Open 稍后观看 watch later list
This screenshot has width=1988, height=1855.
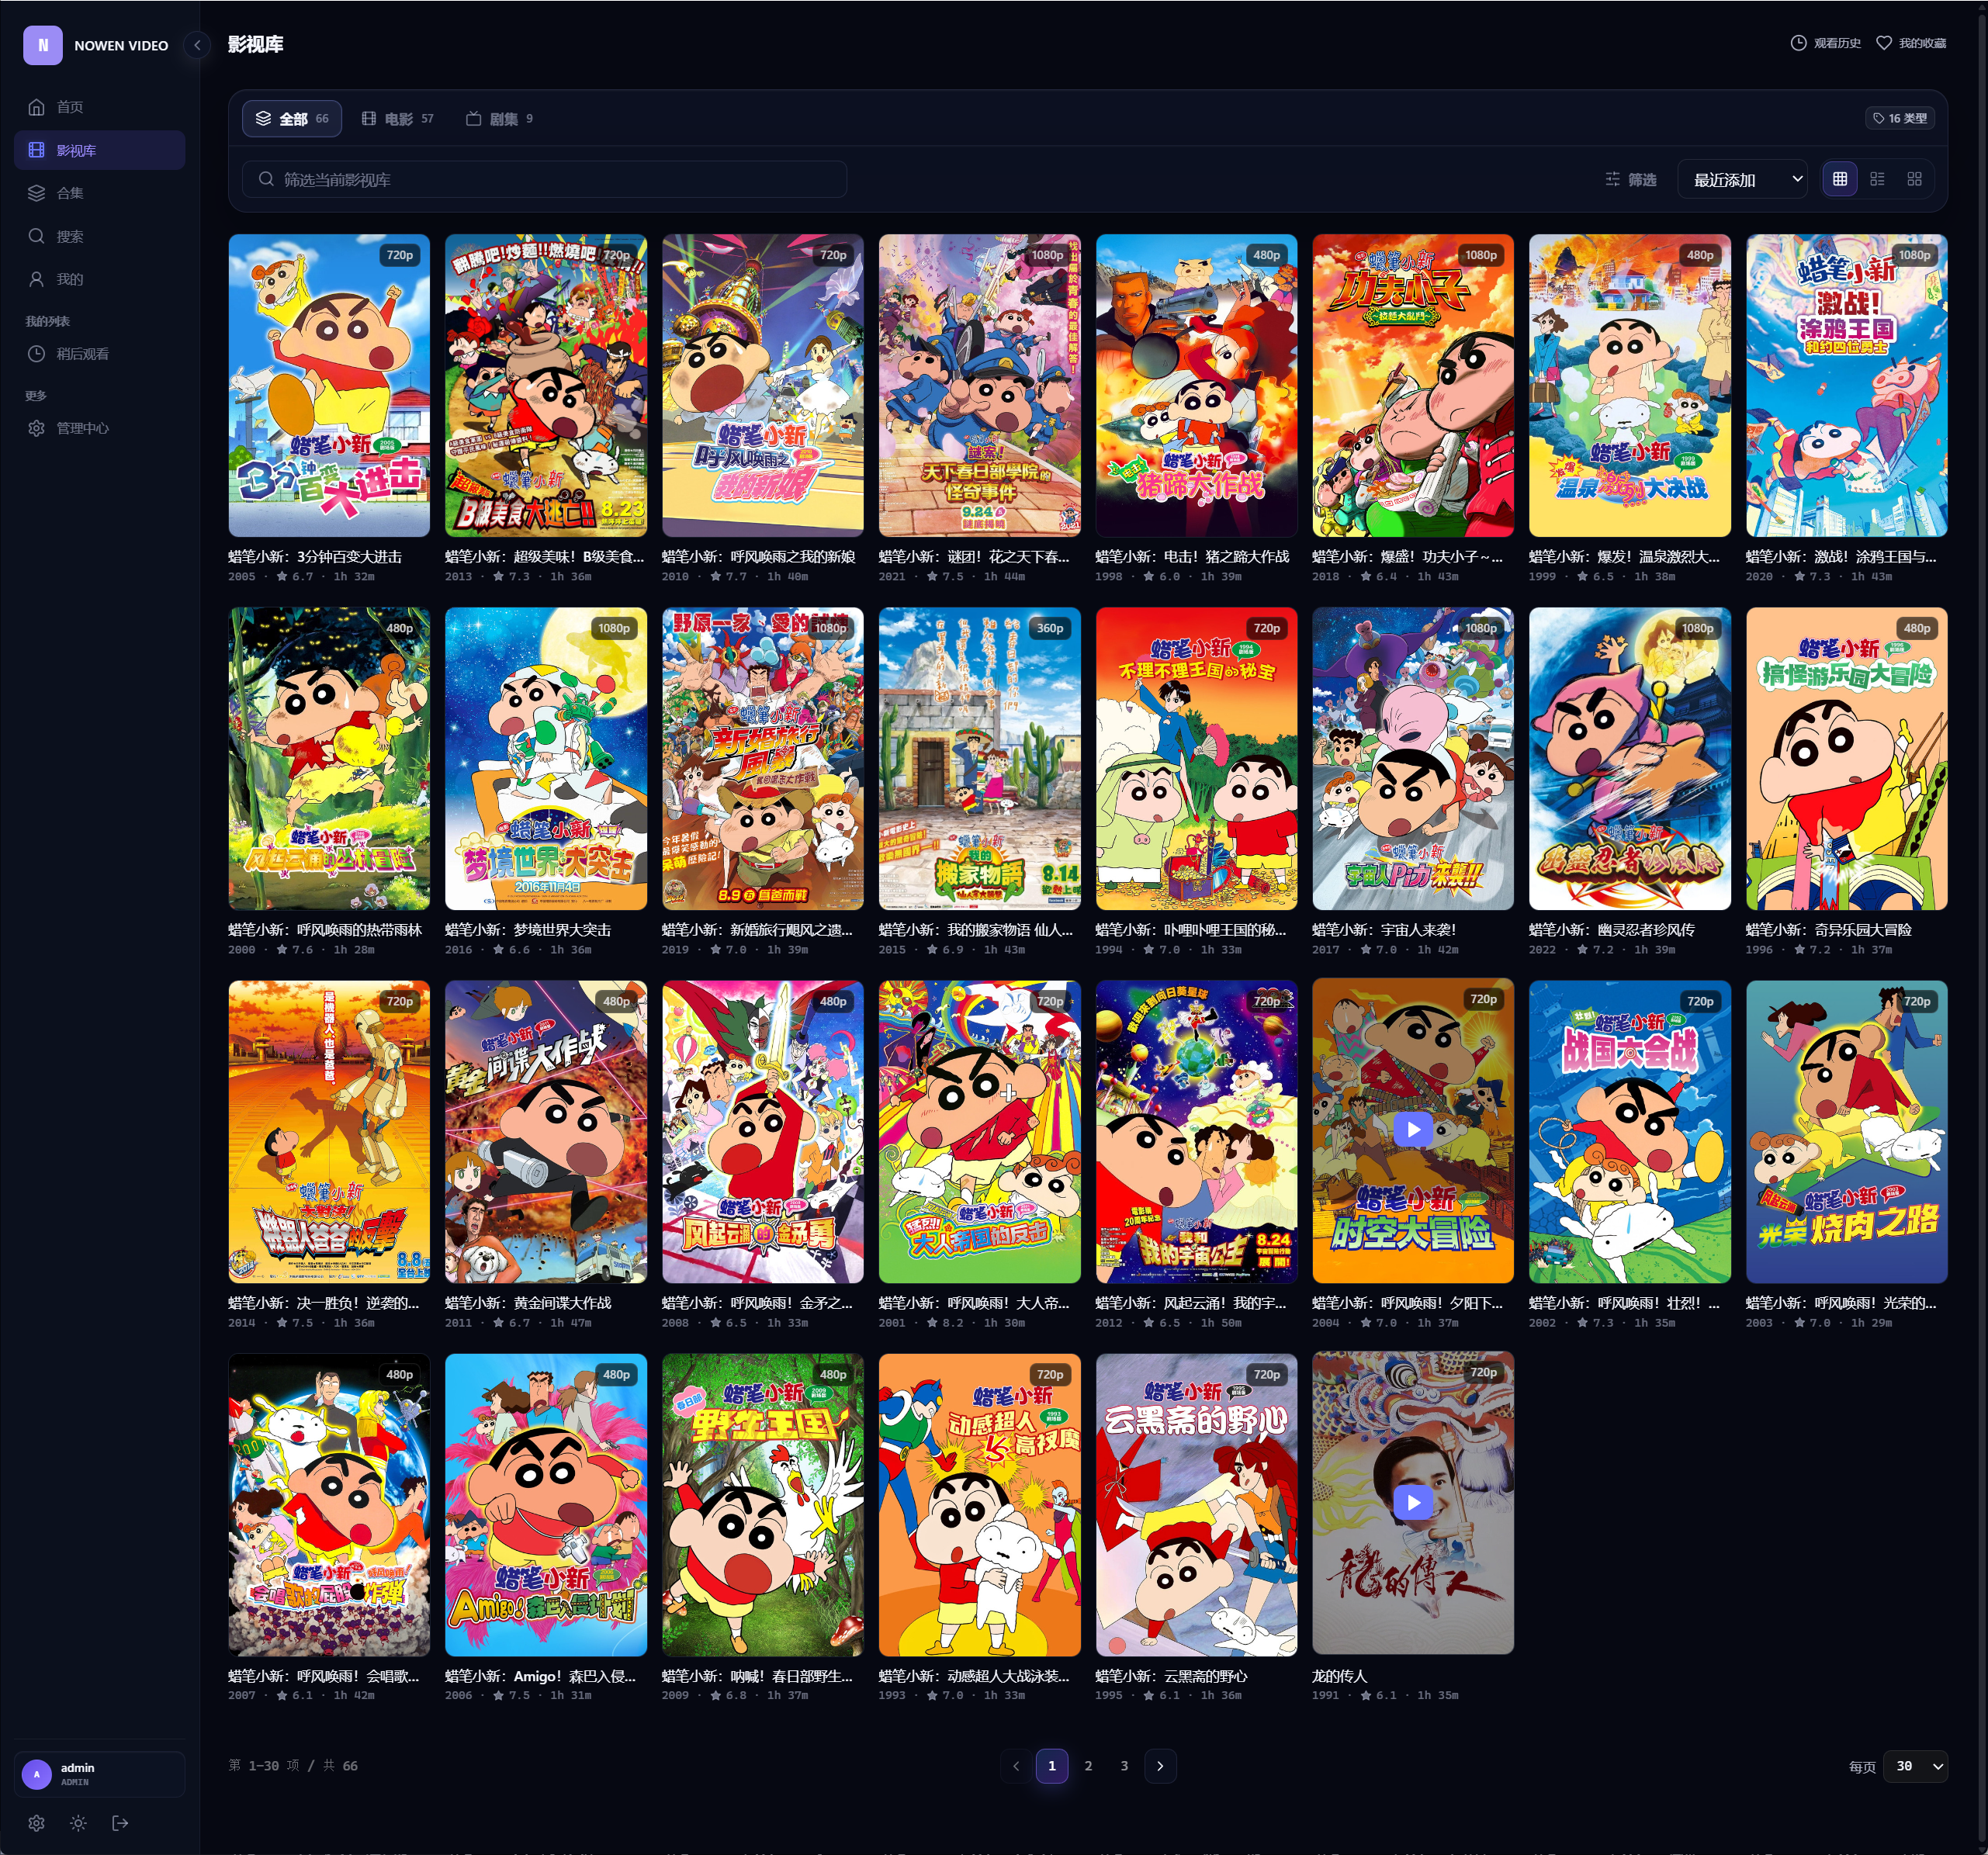click(100, 354)
